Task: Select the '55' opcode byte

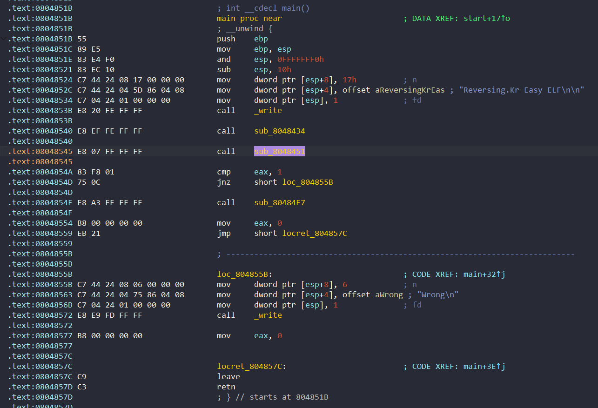Action: (x=82, y=39)
